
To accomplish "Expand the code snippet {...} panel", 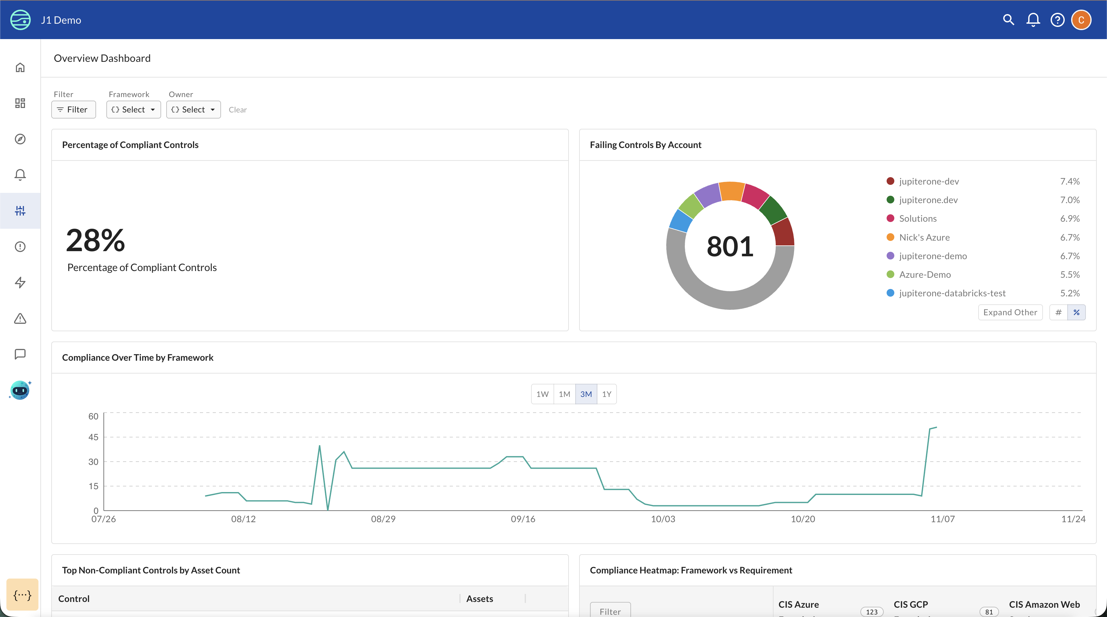I will tap(22, 595).
